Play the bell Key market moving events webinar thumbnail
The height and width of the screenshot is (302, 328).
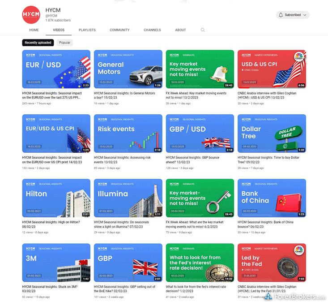(x=200, y=69)
